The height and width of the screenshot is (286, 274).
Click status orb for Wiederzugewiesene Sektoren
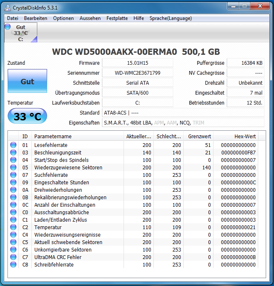(x=13, y=167)
